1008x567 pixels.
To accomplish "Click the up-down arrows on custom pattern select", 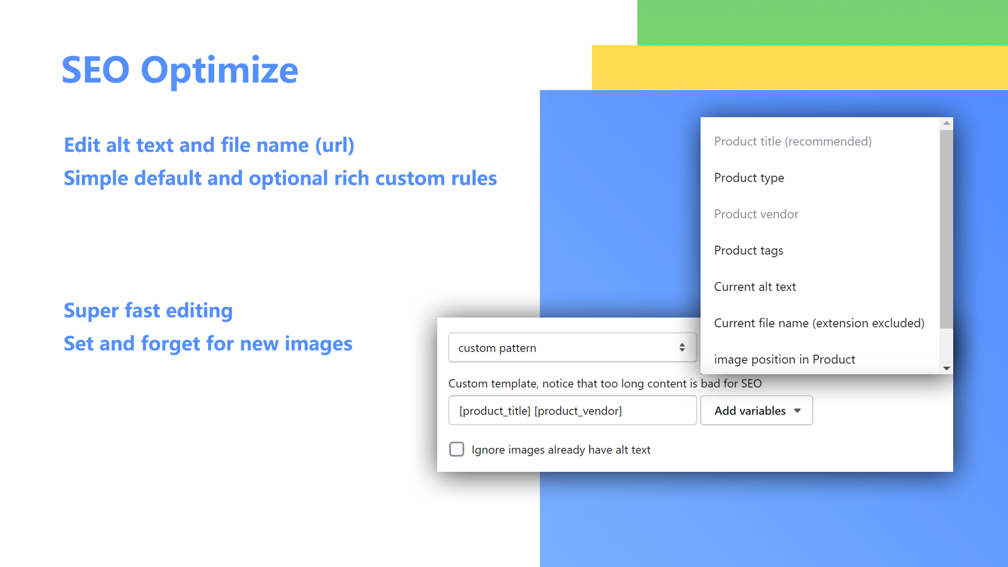I will tap(682, 348).
